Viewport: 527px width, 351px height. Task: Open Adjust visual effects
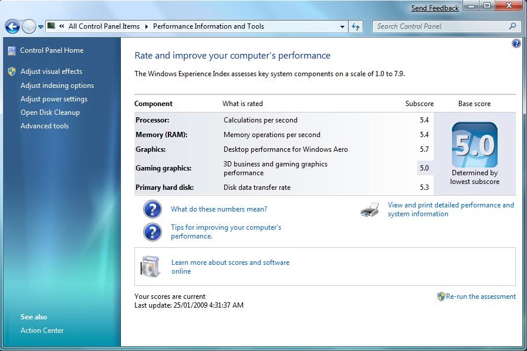coord(52,71)
